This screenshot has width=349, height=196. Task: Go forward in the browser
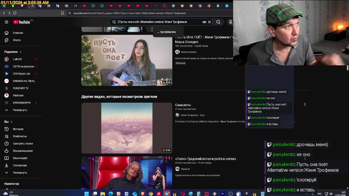9,13
